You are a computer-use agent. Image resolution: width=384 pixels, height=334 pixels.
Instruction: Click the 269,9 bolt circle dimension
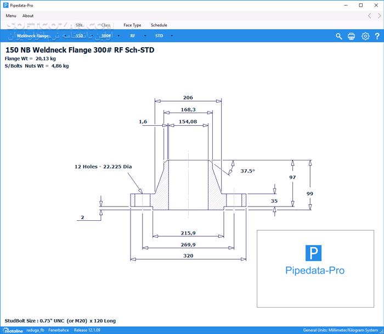(x=188, y=245)
